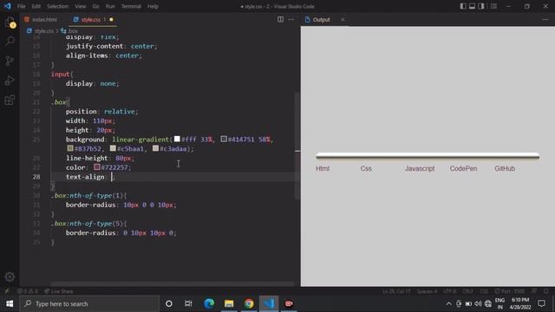Open the Windows Start menu
555x312 pixels.
click(x=10, y=303)
